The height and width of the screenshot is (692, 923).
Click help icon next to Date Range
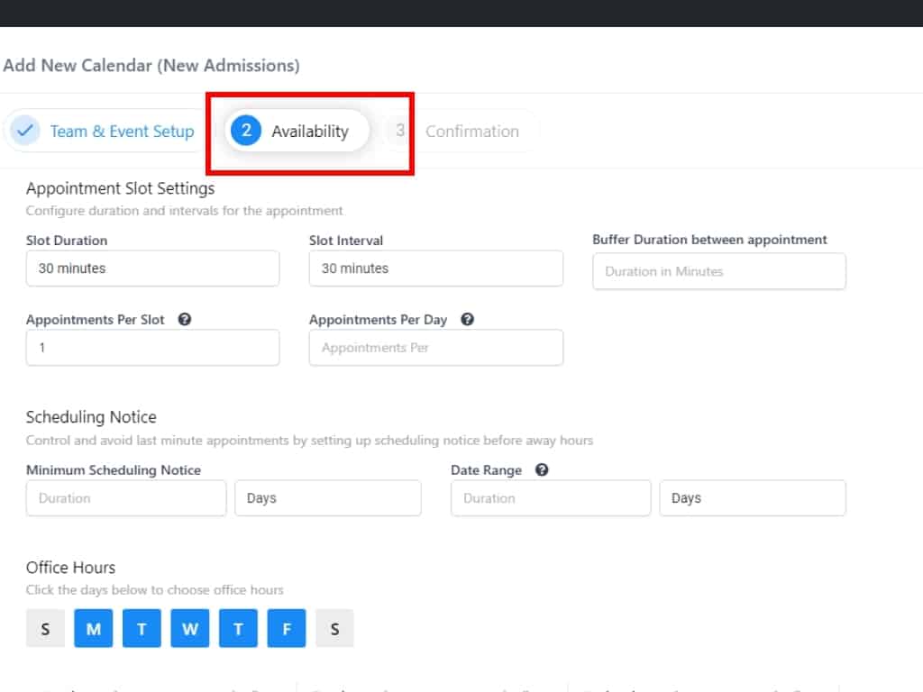coord(542,470)
